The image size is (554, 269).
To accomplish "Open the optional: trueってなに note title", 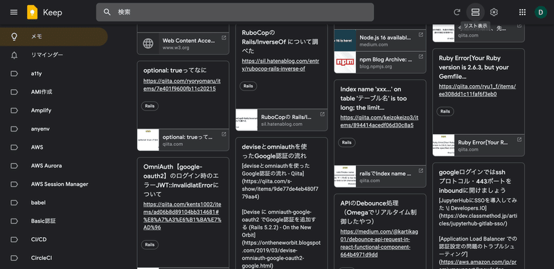I will click(175, 71).
